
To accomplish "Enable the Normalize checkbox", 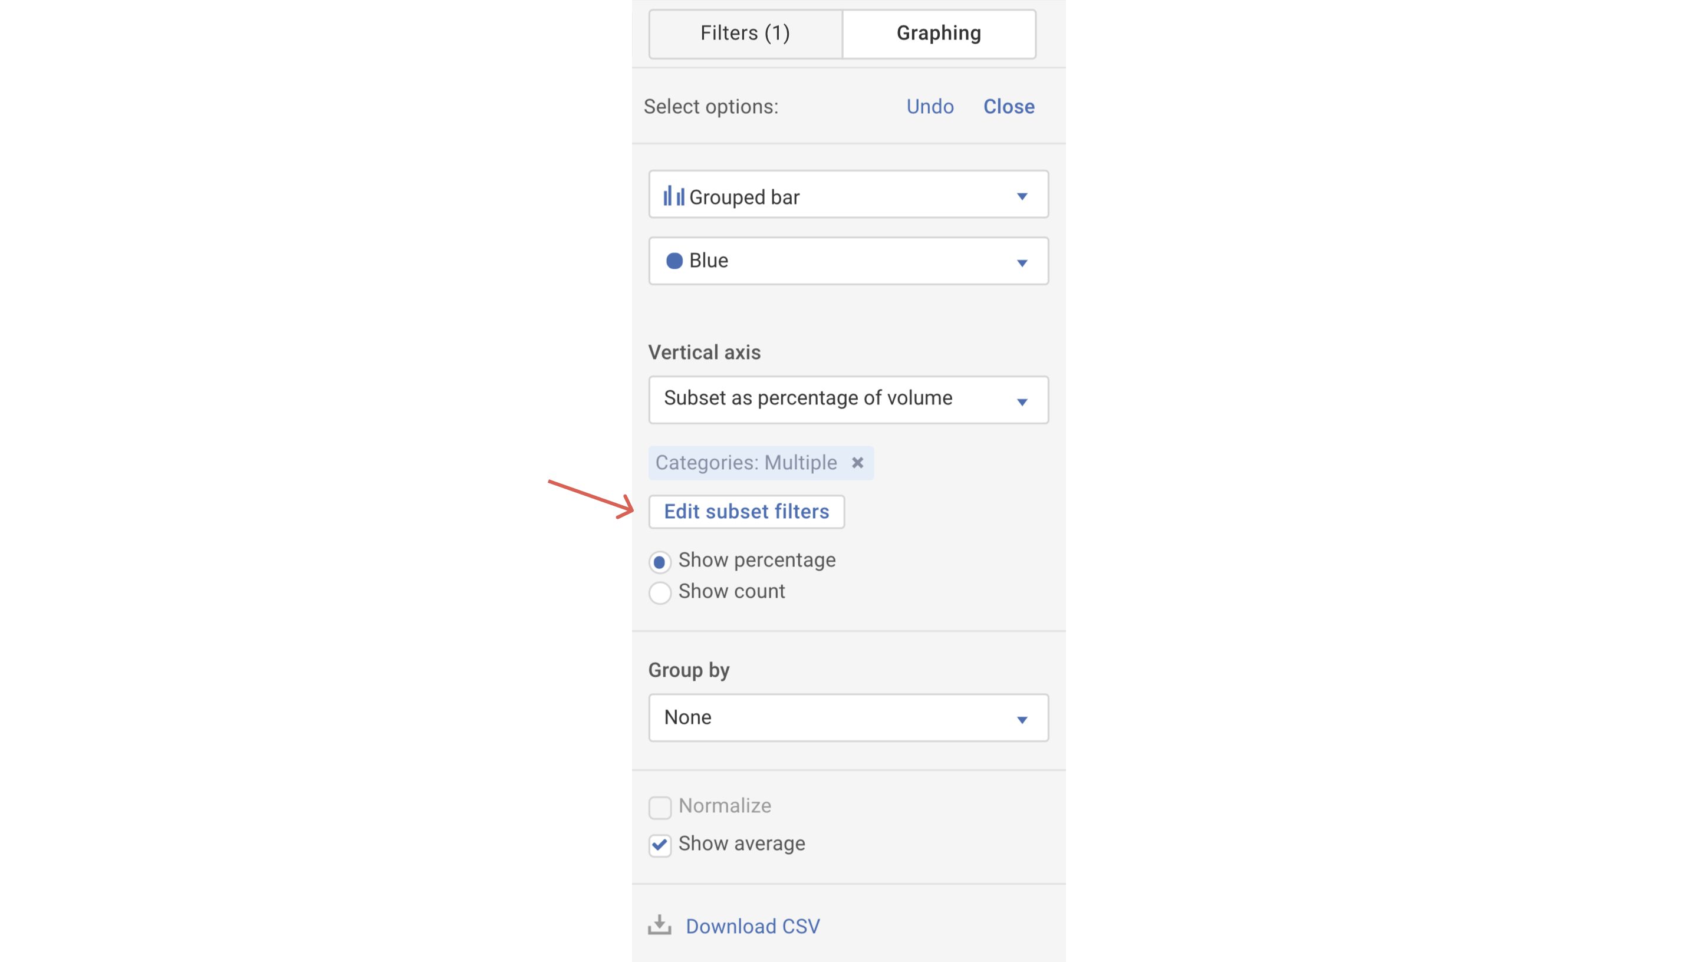I will [x=659, y=807].
